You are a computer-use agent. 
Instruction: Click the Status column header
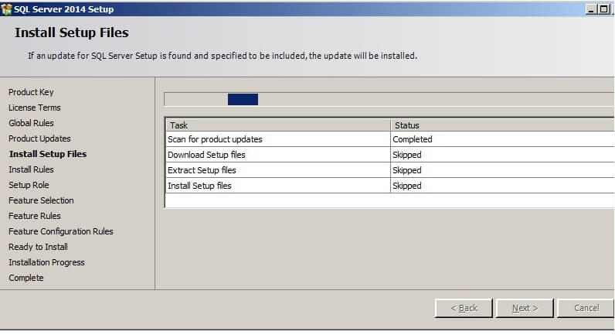(x=502, y=125)
